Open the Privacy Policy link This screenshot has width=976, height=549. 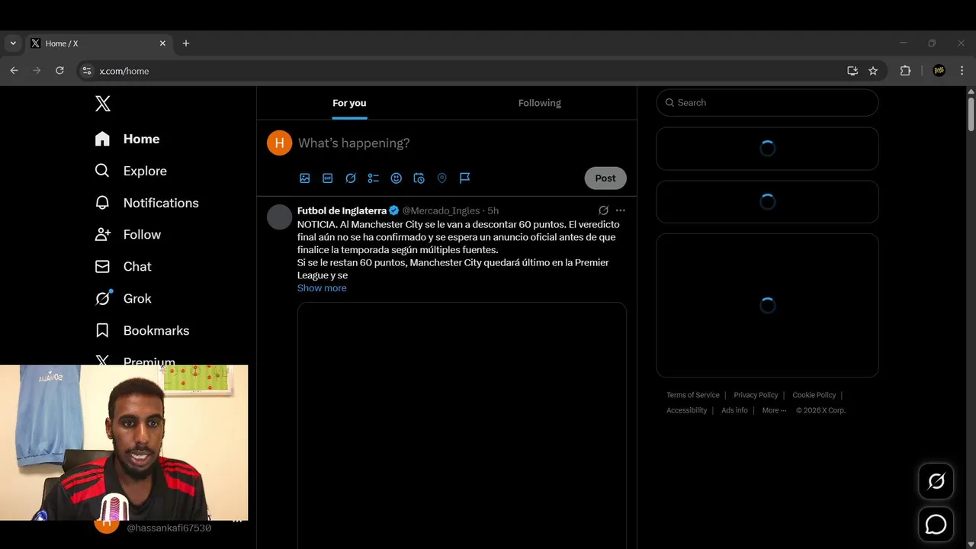[756, 395]
